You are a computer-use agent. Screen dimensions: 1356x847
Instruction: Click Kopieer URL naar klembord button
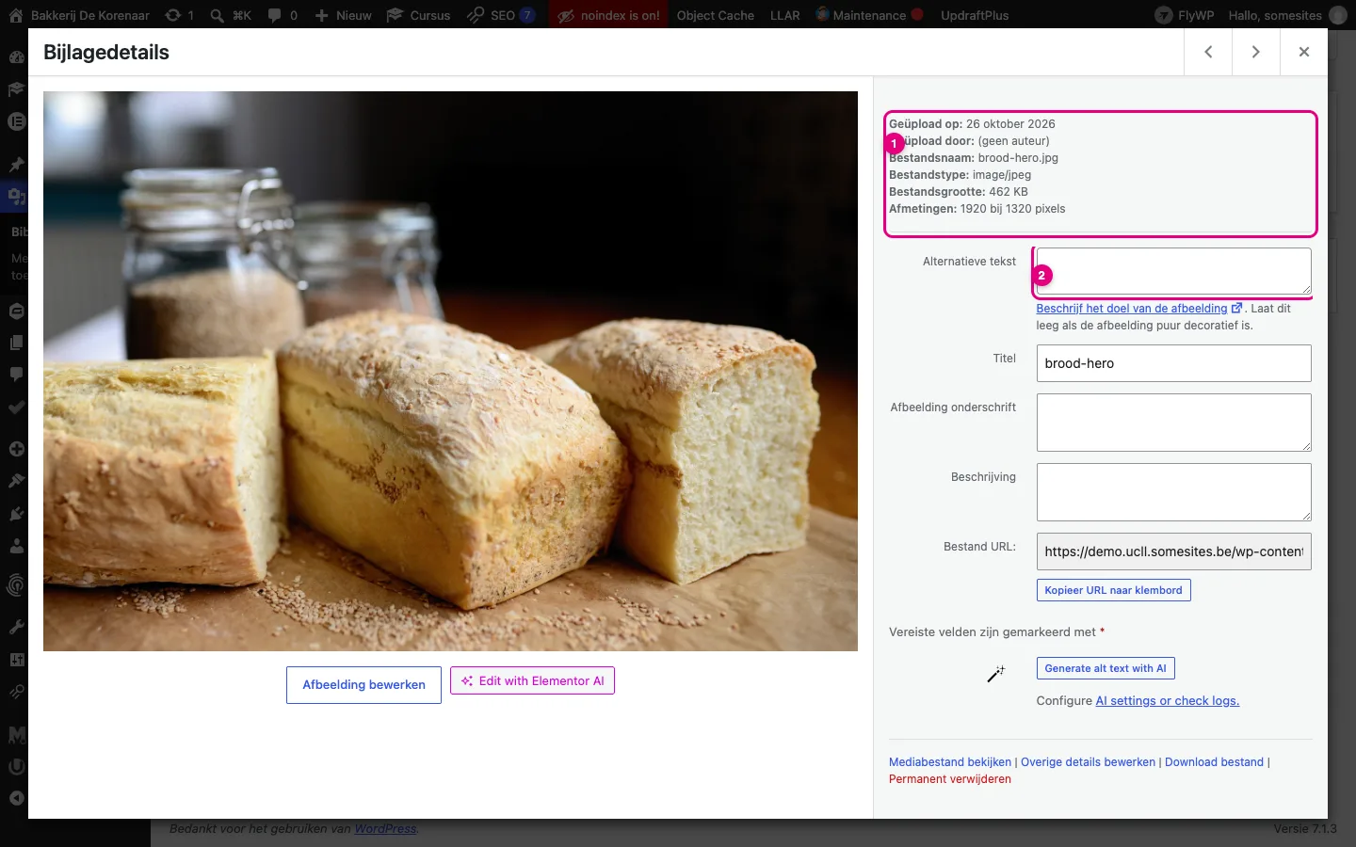point(1113,590)
